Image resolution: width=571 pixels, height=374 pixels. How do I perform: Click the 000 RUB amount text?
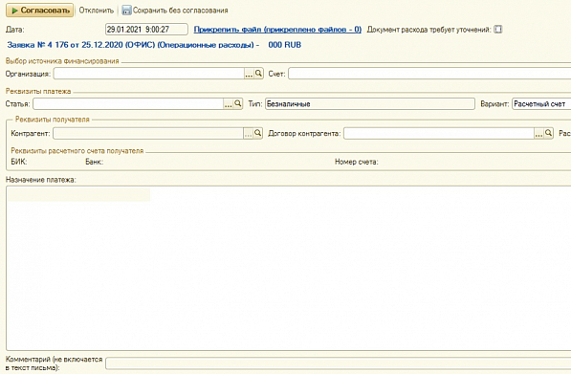click(x=285, y=45)
